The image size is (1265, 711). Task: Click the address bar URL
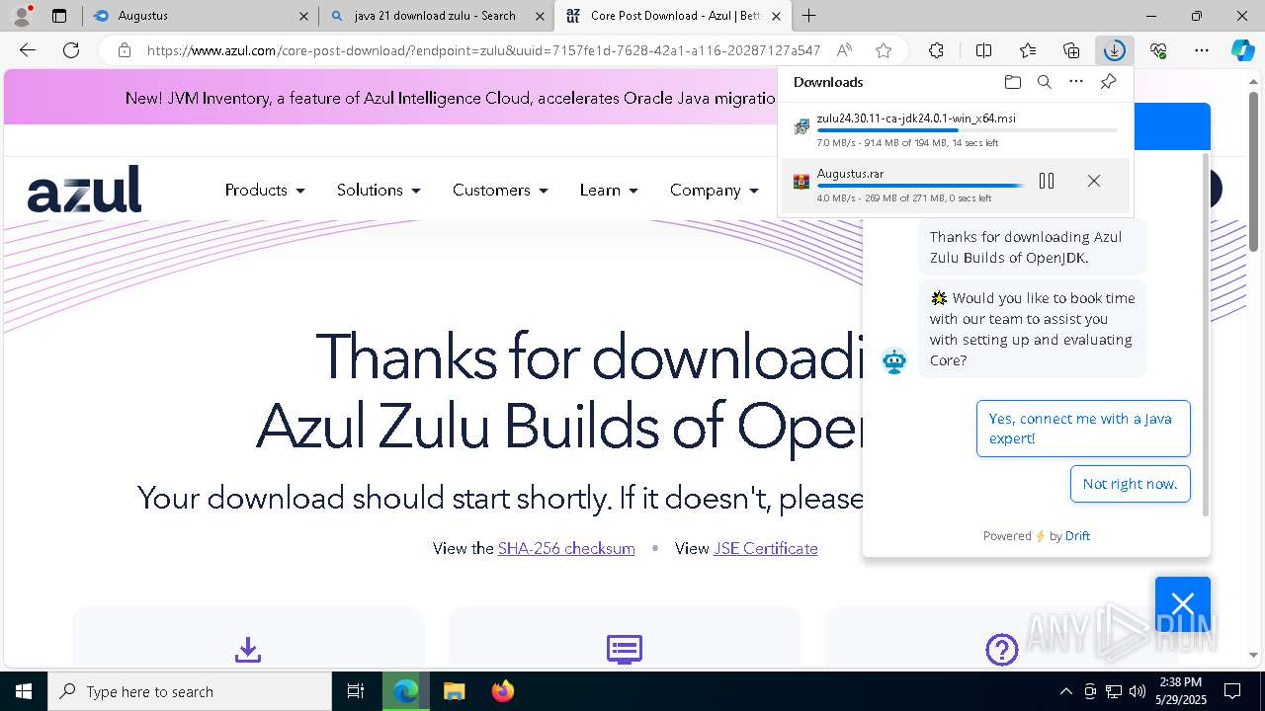pos(483,50)
